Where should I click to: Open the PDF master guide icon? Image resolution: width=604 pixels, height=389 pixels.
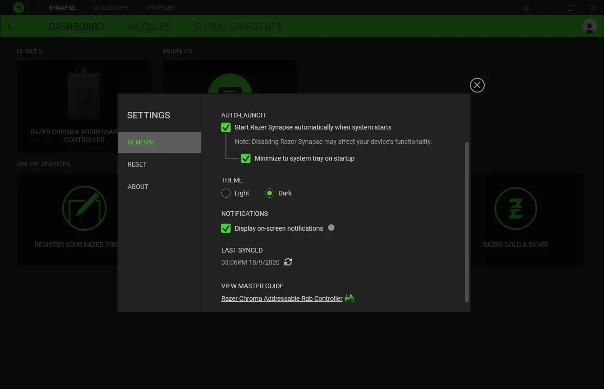pos(349,298)
